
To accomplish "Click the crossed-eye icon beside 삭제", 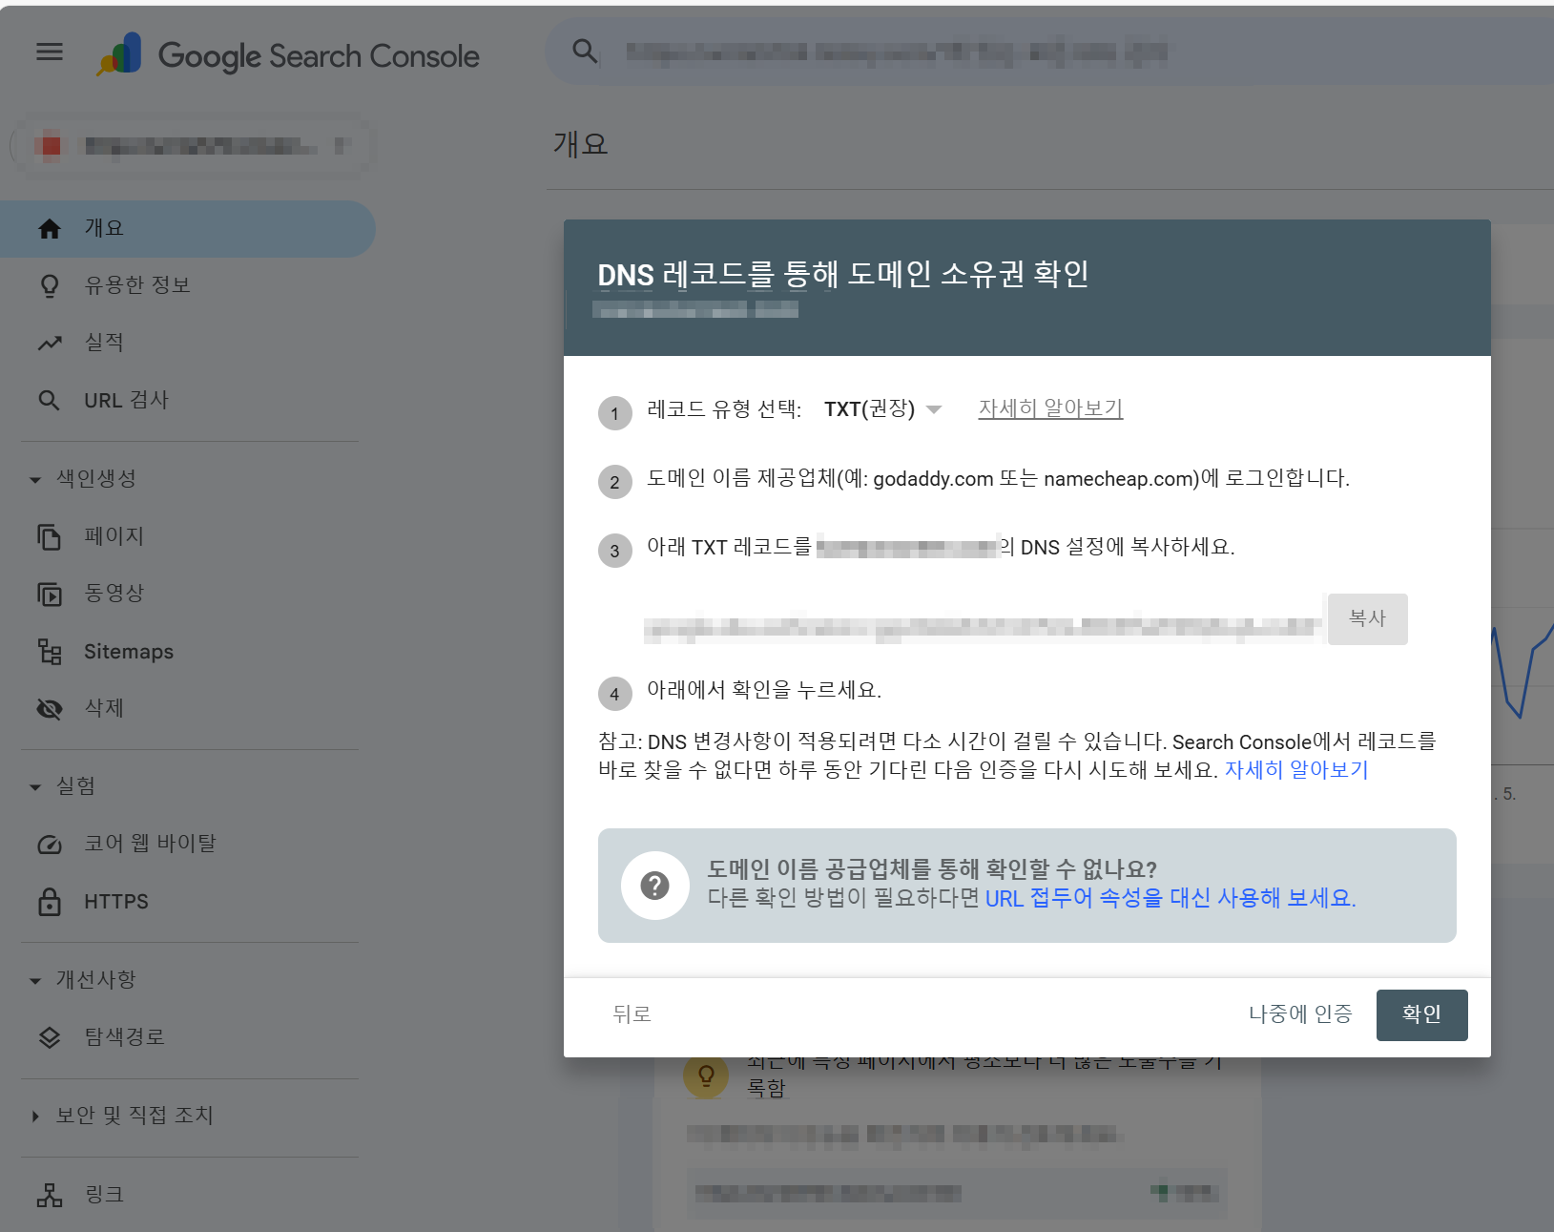I will click(50, 709).
